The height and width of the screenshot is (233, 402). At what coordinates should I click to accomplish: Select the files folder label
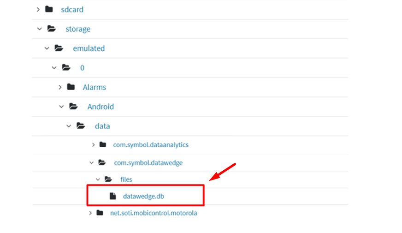click(126, 179)
